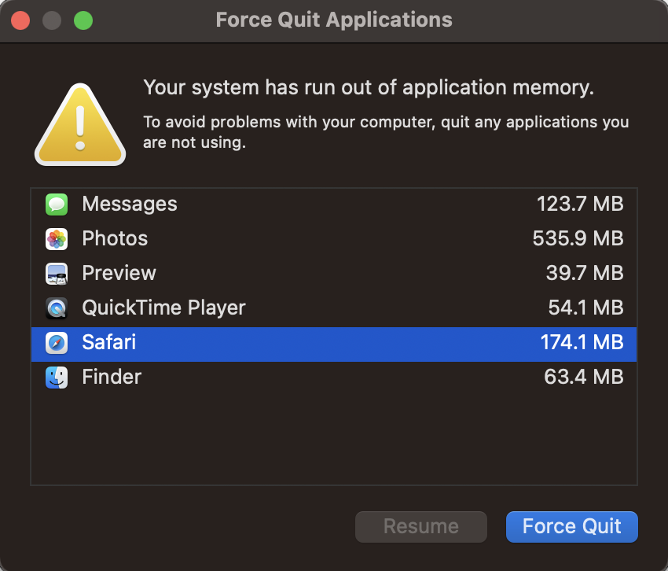Click the Finder face icon
Image resolution: width=668 pixels, height=571 pixels.
coord(57,378)
